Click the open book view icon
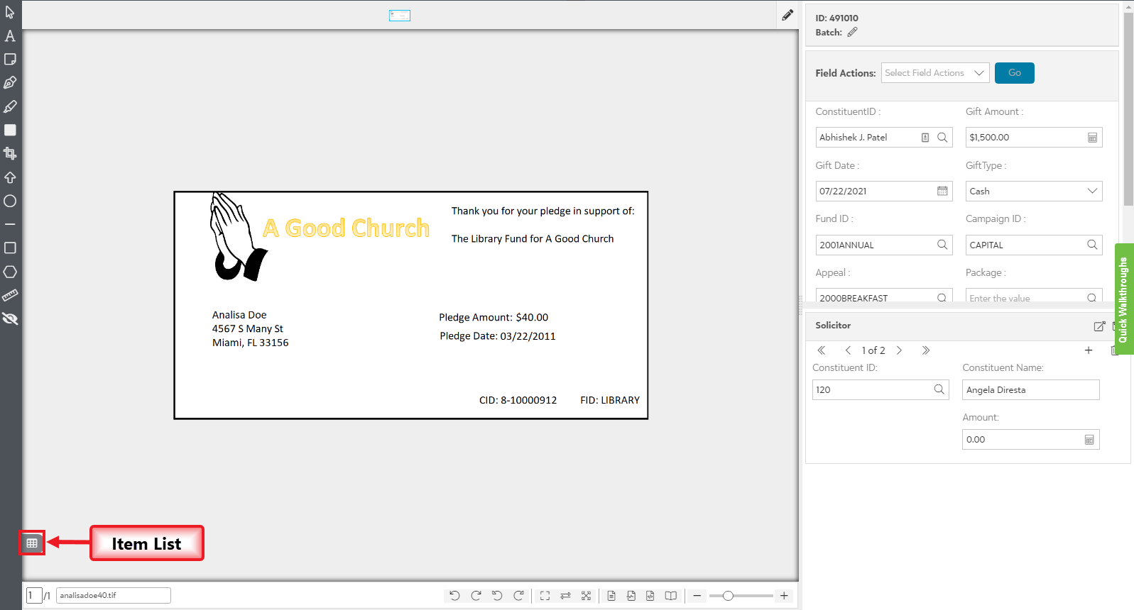The image size is (1134, 610). [670, 596]
